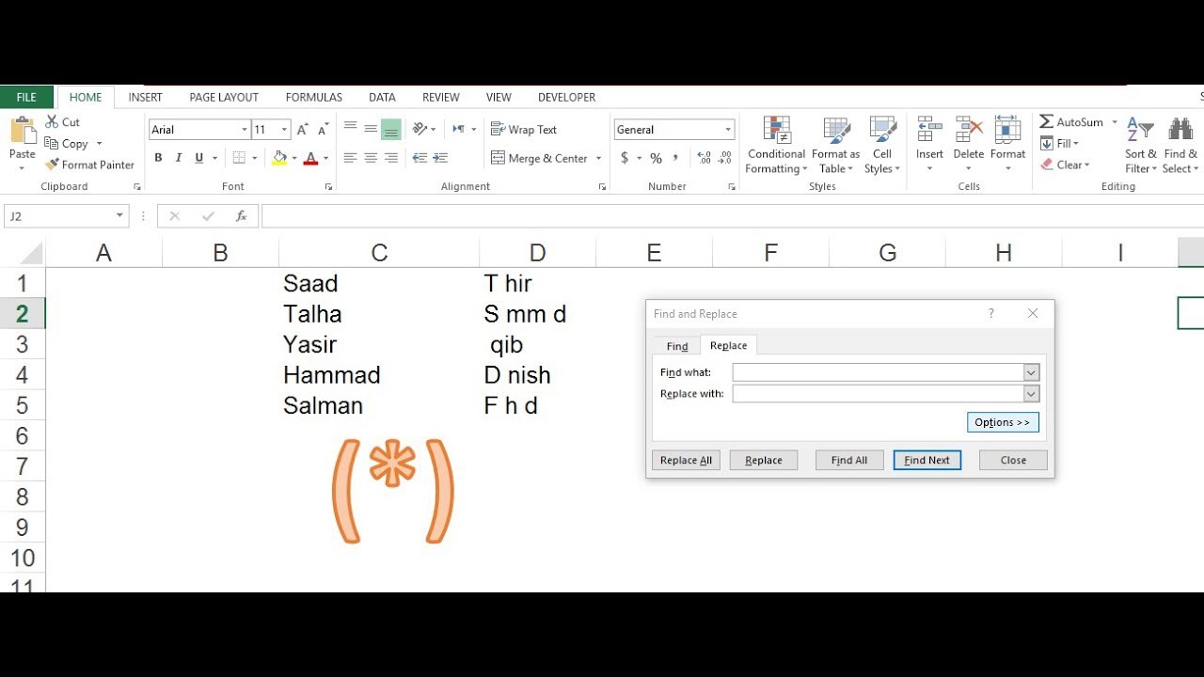Apply Italic formatting

coord(179,158)
